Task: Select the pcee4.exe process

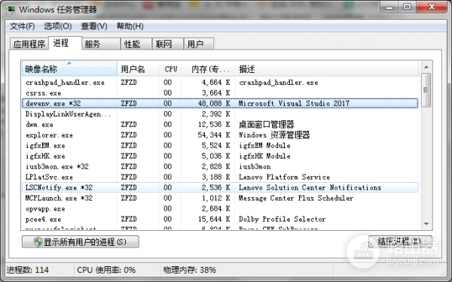Action: click(220, 220)
